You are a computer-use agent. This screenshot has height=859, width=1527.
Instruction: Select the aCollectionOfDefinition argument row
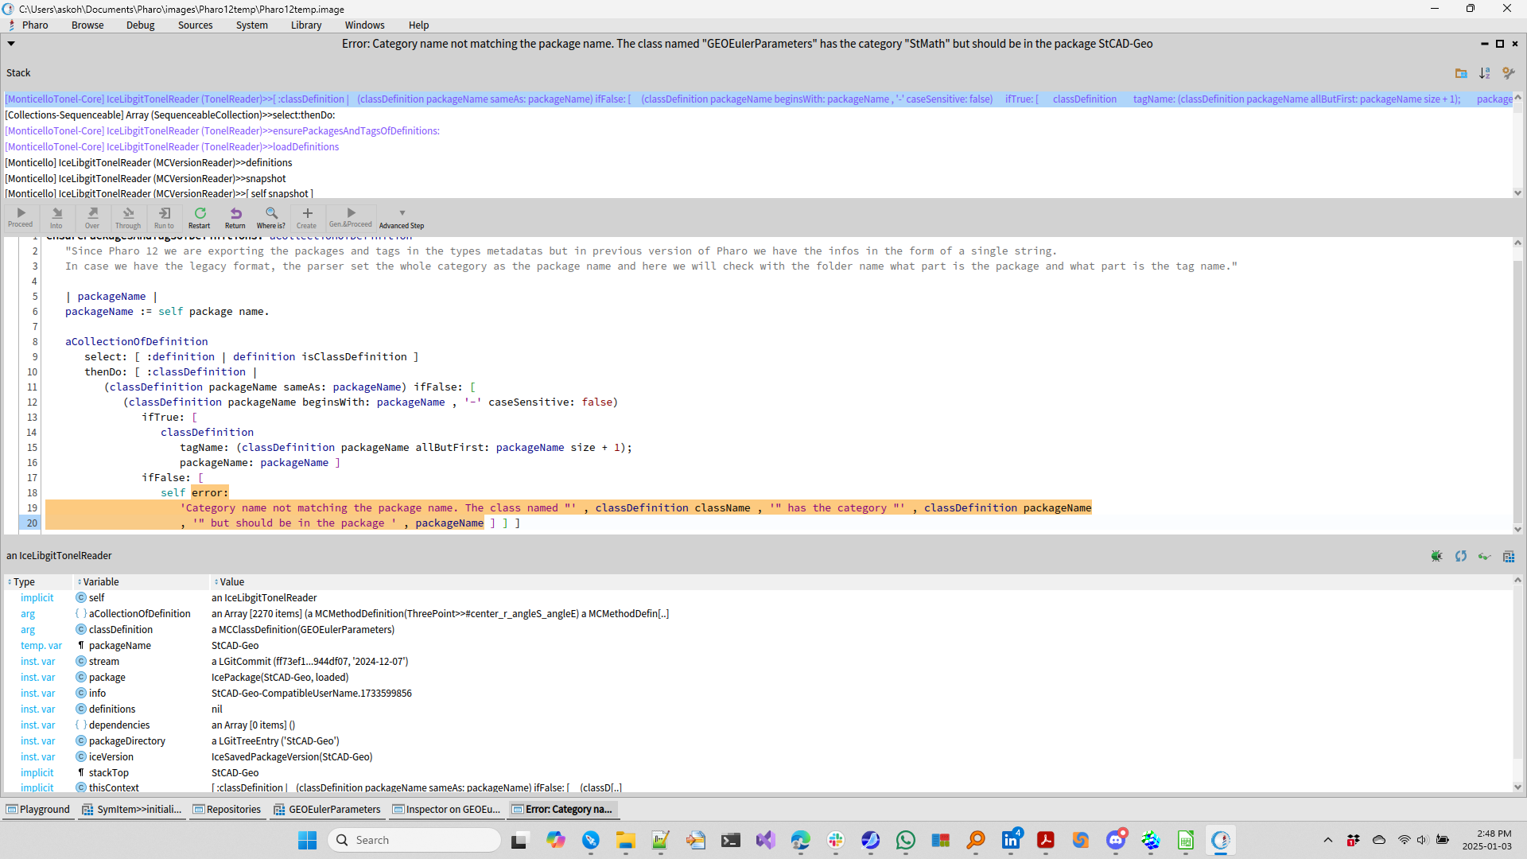point(139,614)
